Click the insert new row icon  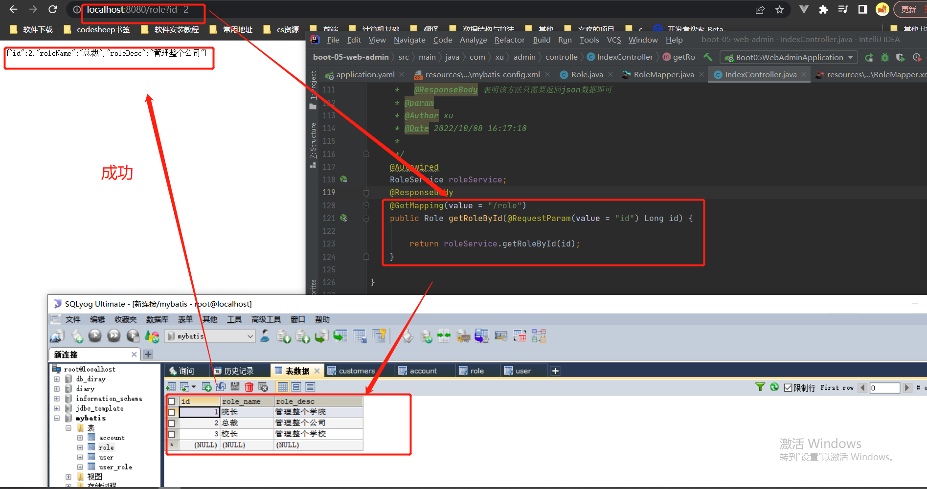click(207, 387)
